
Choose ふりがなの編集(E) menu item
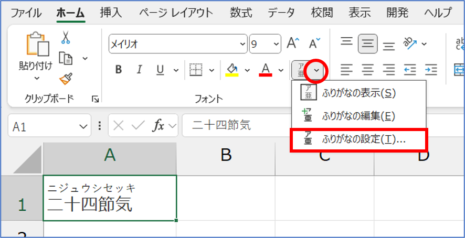click(359, 116)
